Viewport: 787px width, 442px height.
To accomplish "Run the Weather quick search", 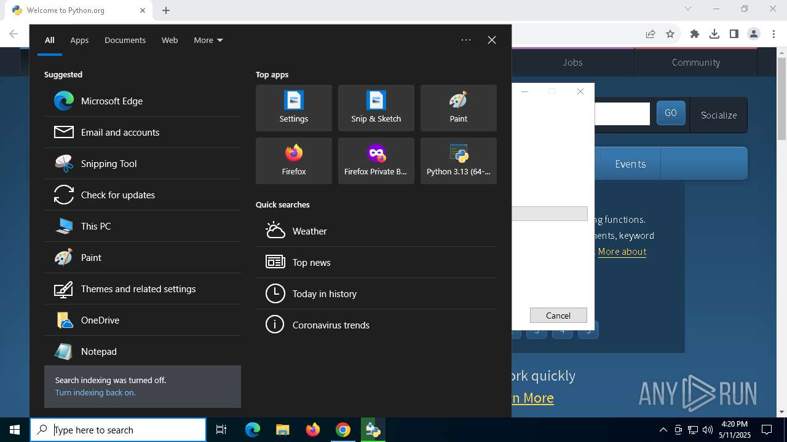I will click(376, 231).
